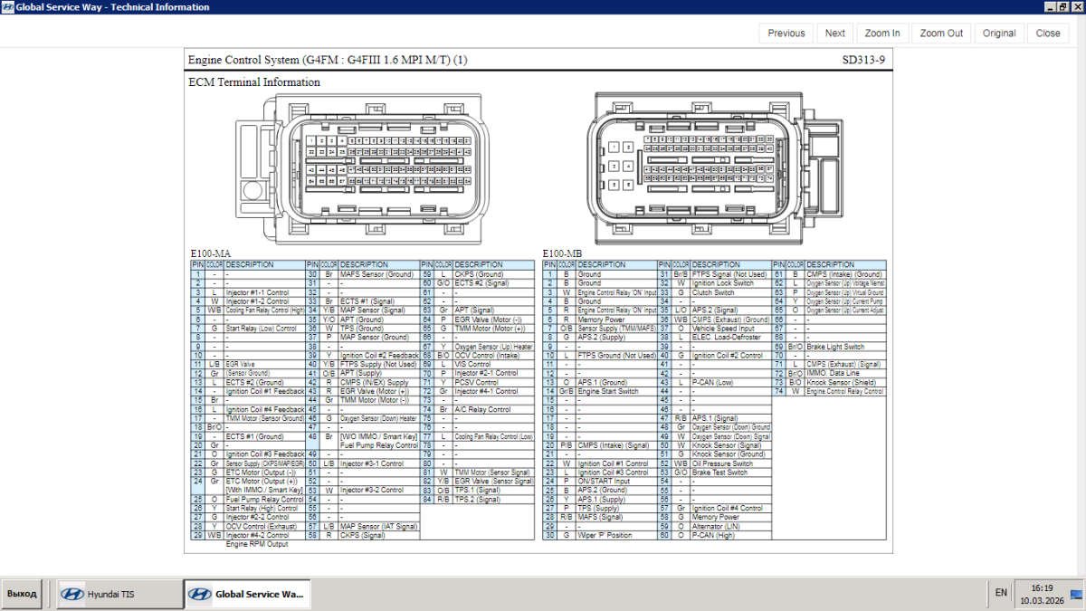Select the Engine Control Relay Control cell

click(845, 391)
